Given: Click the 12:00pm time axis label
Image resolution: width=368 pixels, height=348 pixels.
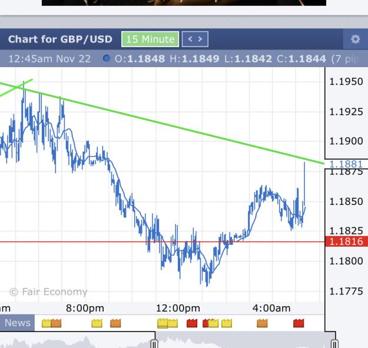Looking at the screenshot, I should pos(178,309).
